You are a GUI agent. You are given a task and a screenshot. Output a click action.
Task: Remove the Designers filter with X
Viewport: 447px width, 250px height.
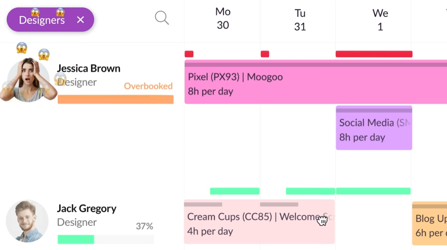click(80, 20)
